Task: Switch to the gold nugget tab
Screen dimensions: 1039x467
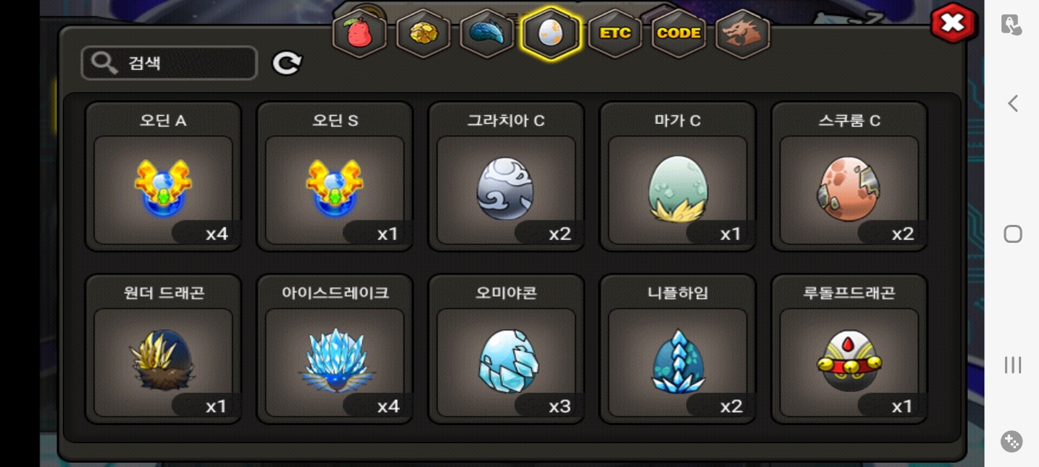Action: point(423,33)
